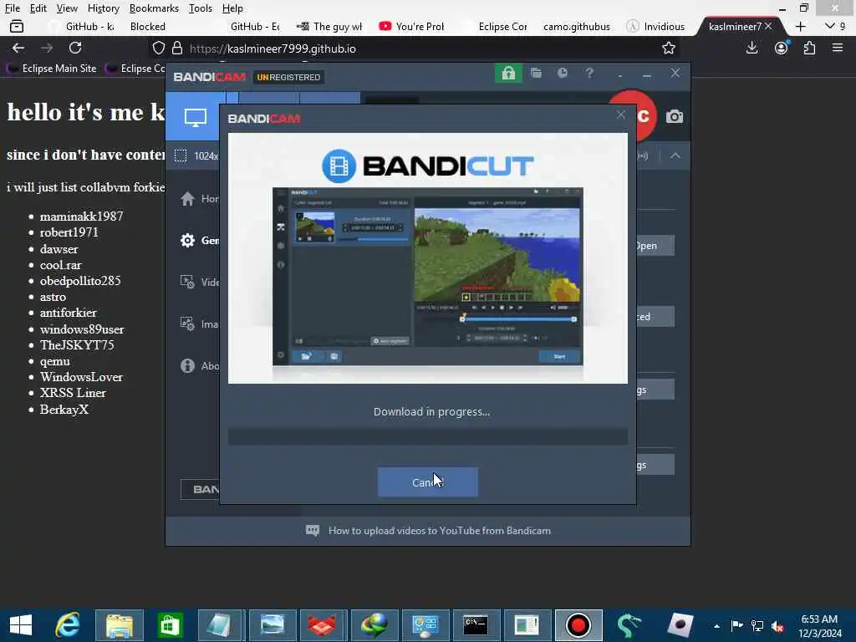Screen dimensions: 856x642
Task: Click list entry 'windows89user'
Action: (82, 329)
